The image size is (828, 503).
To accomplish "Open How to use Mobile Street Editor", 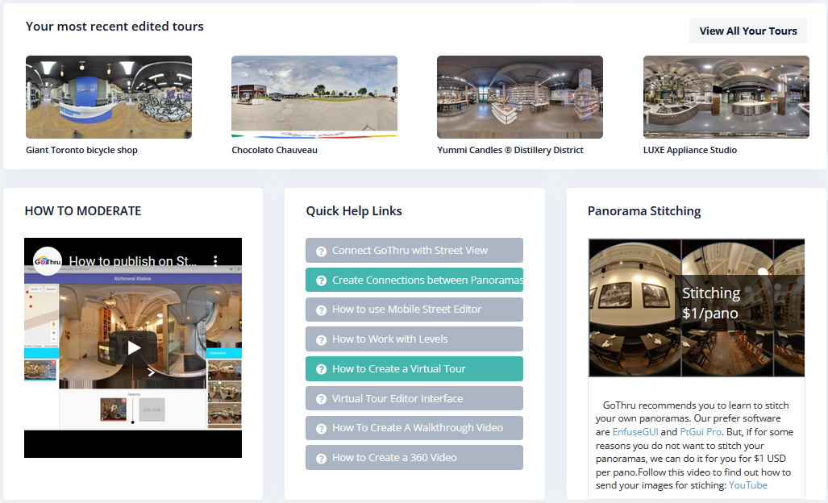I will 414,310.
